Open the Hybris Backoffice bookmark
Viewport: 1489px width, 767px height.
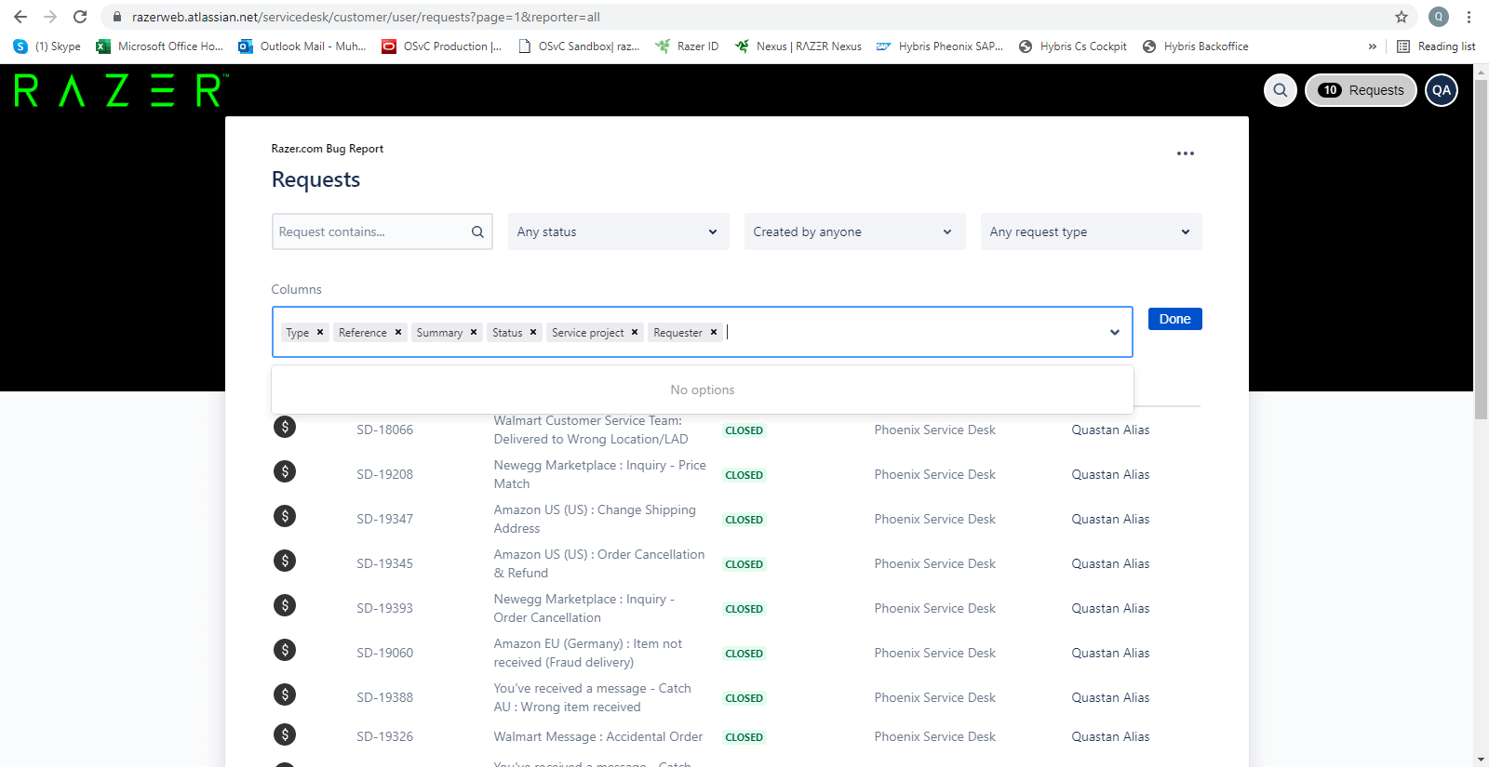pos(1196,46)
